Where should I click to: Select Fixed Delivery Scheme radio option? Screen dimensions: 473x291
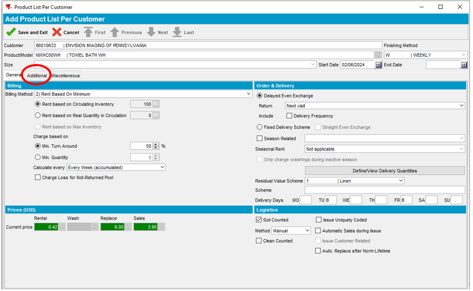coord(259,127)
